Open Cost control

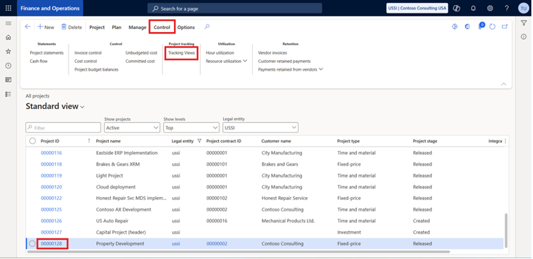(x=86, y=61)
